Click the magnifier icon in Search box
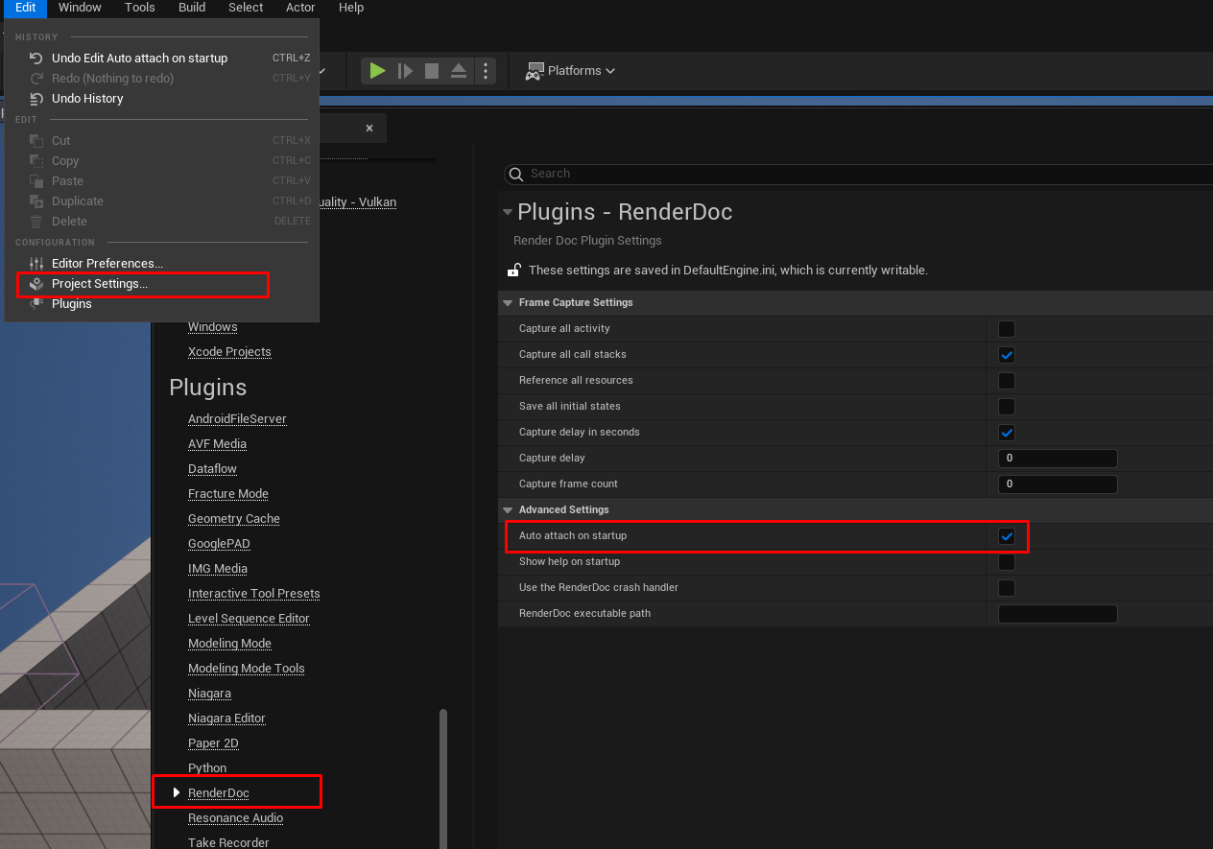This screenshot has width=1213, height=849. [516, 174]
